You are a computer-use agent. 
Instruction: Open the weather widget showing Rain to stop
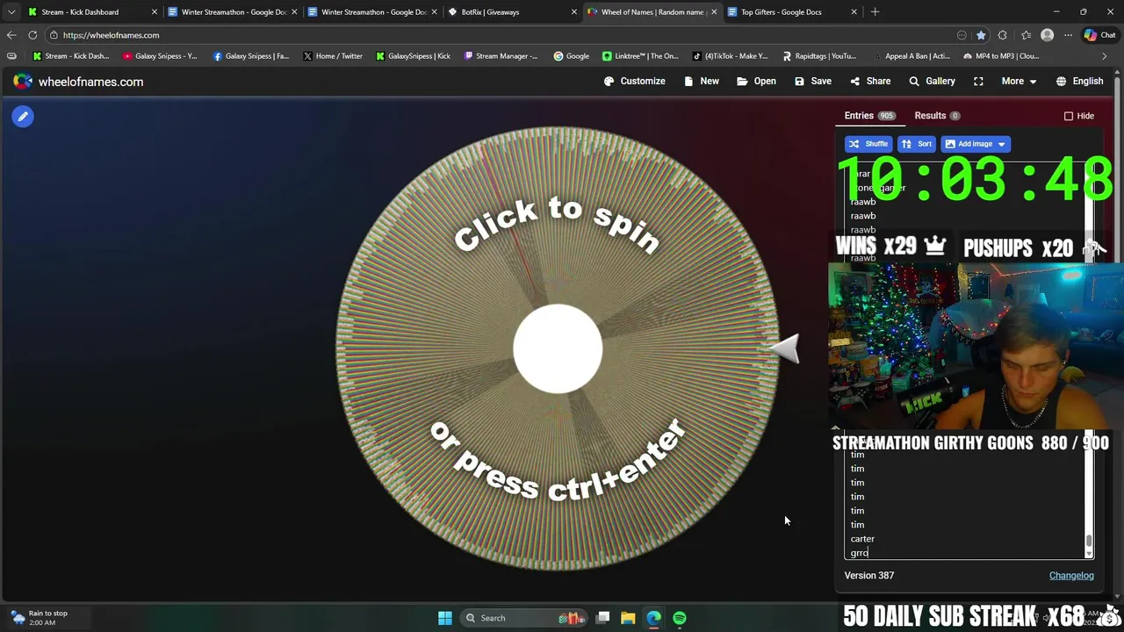pos(40,618)
